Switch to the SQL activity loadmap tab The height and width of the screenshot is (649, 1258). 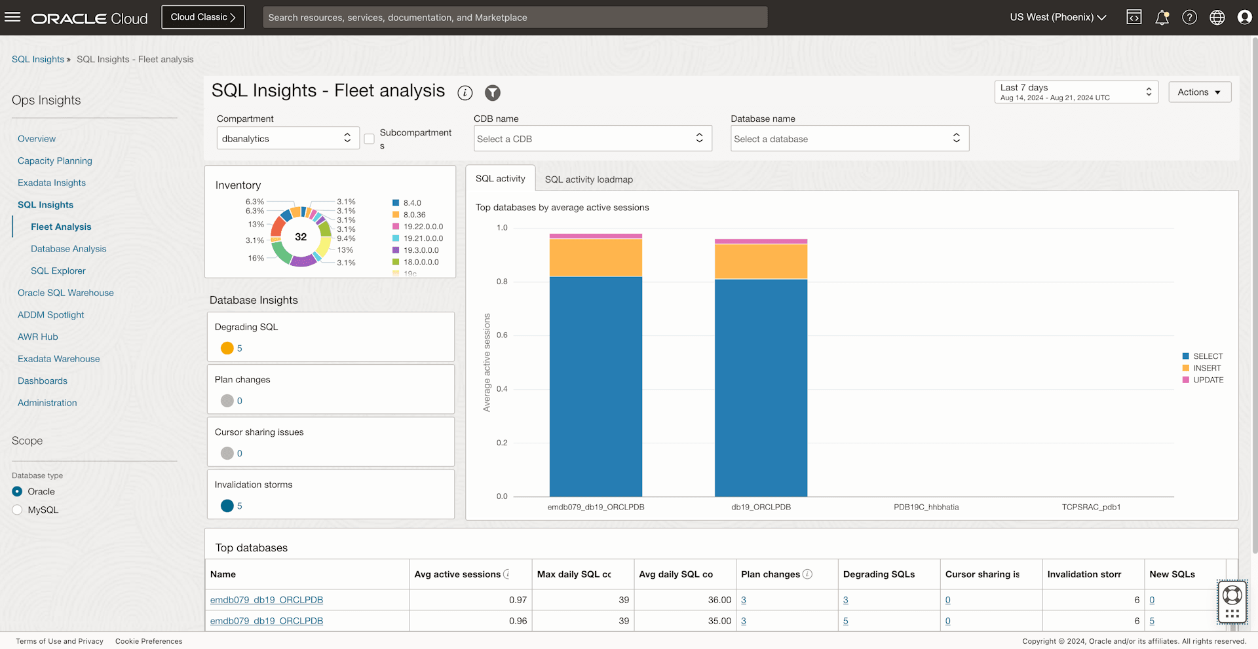588,179
